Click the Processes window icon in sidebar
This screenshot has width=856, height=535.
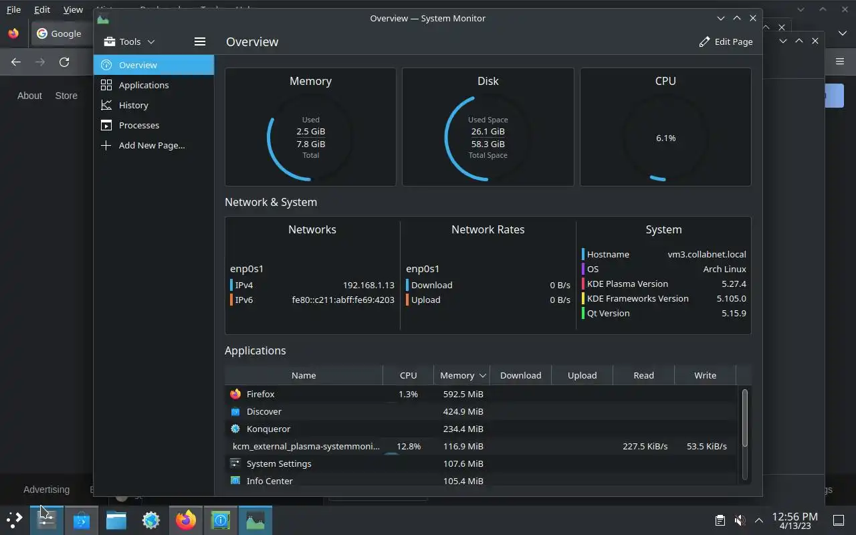click(x=106, y=125)
